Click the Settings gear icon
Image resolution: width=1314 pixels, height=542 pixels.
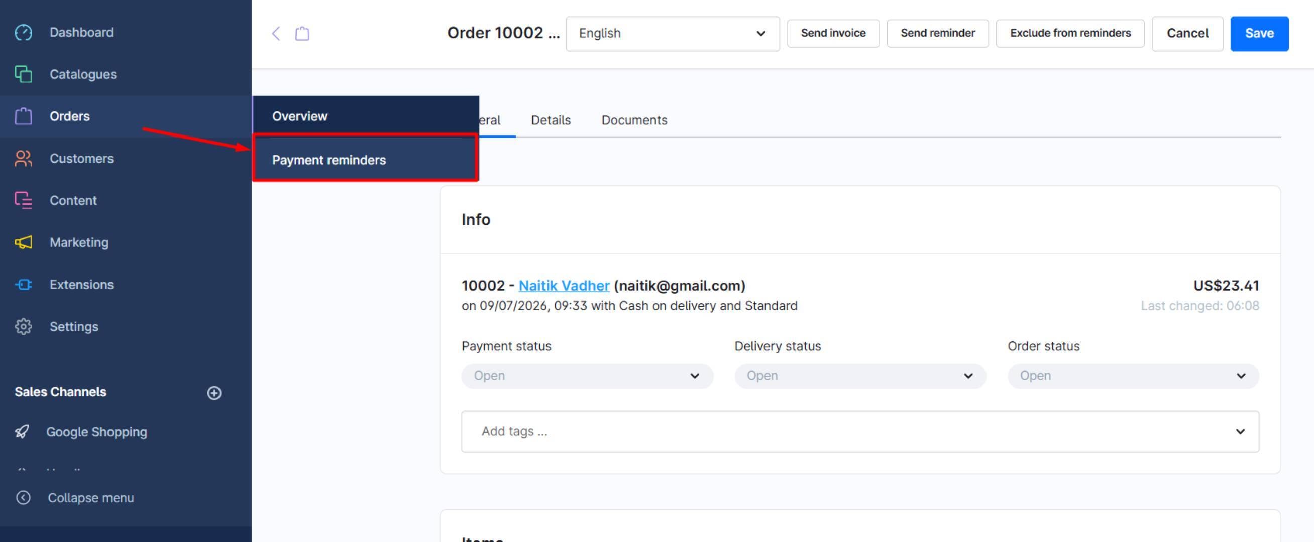24,326
